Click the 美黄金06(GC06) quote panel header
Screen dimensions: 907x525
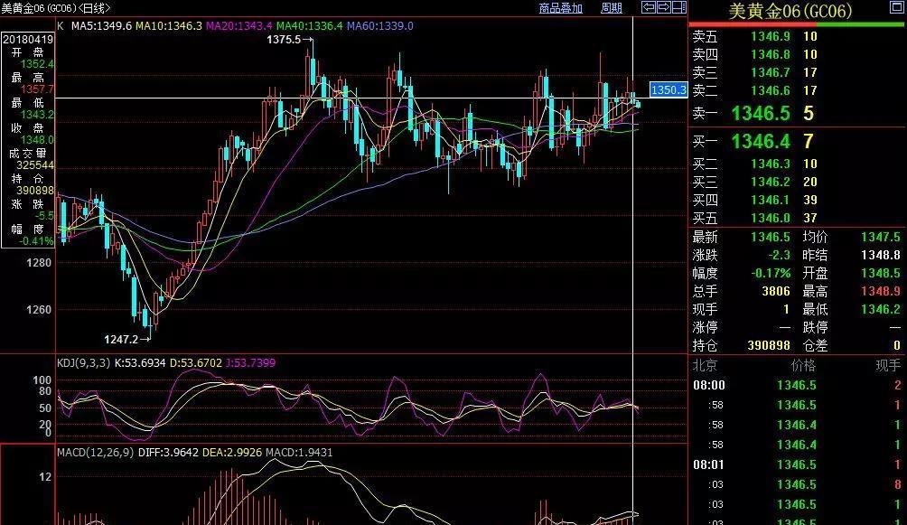790,11
